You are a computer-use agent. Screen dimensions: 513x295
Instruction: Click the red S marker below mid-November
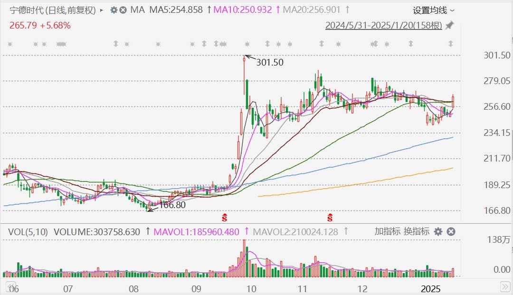pos(329,218)
